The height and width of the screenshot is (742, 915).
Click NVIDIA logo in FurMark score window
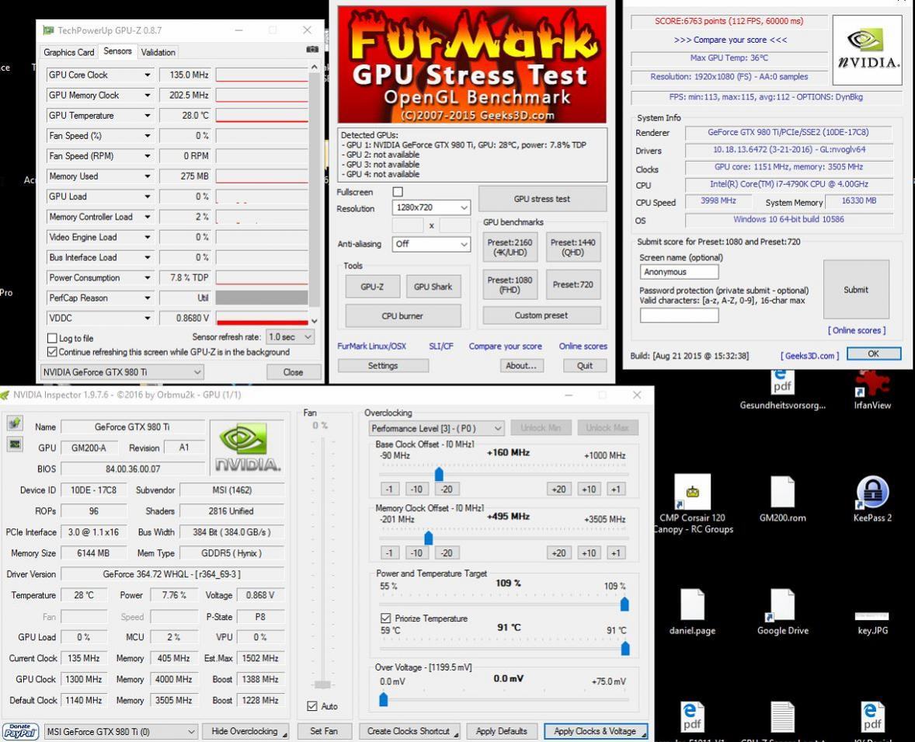[867, 51]
